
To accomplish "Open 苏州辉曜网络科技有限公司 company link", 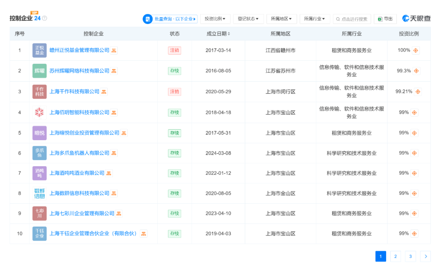I will coord(79,71).
